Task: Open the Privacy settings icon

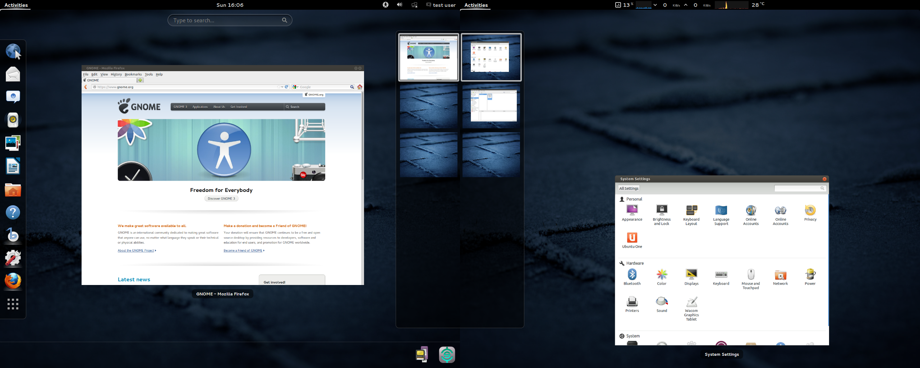Action: [x=810, y=211]
